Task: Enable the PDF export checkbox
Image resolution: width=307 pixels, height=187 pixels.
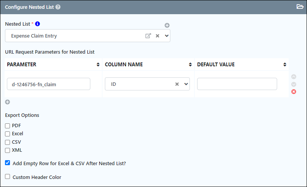Action: pyautogui.click(x=7, y=126)
